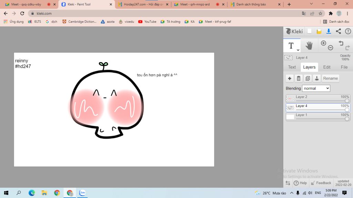Click the Layer 1 opacity slider handle
Image resolution: width=353 pixels, height=198 pixels.
[x=347, y=119]
